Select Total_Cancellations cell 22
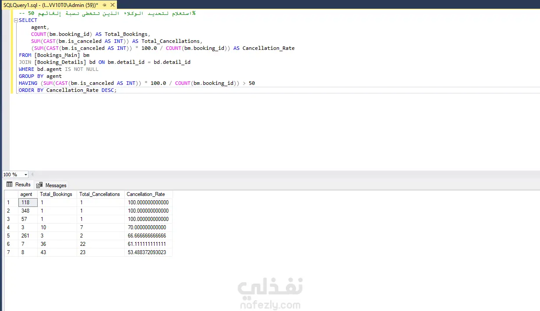The image size is (540, 311). [x=101, y=244]
